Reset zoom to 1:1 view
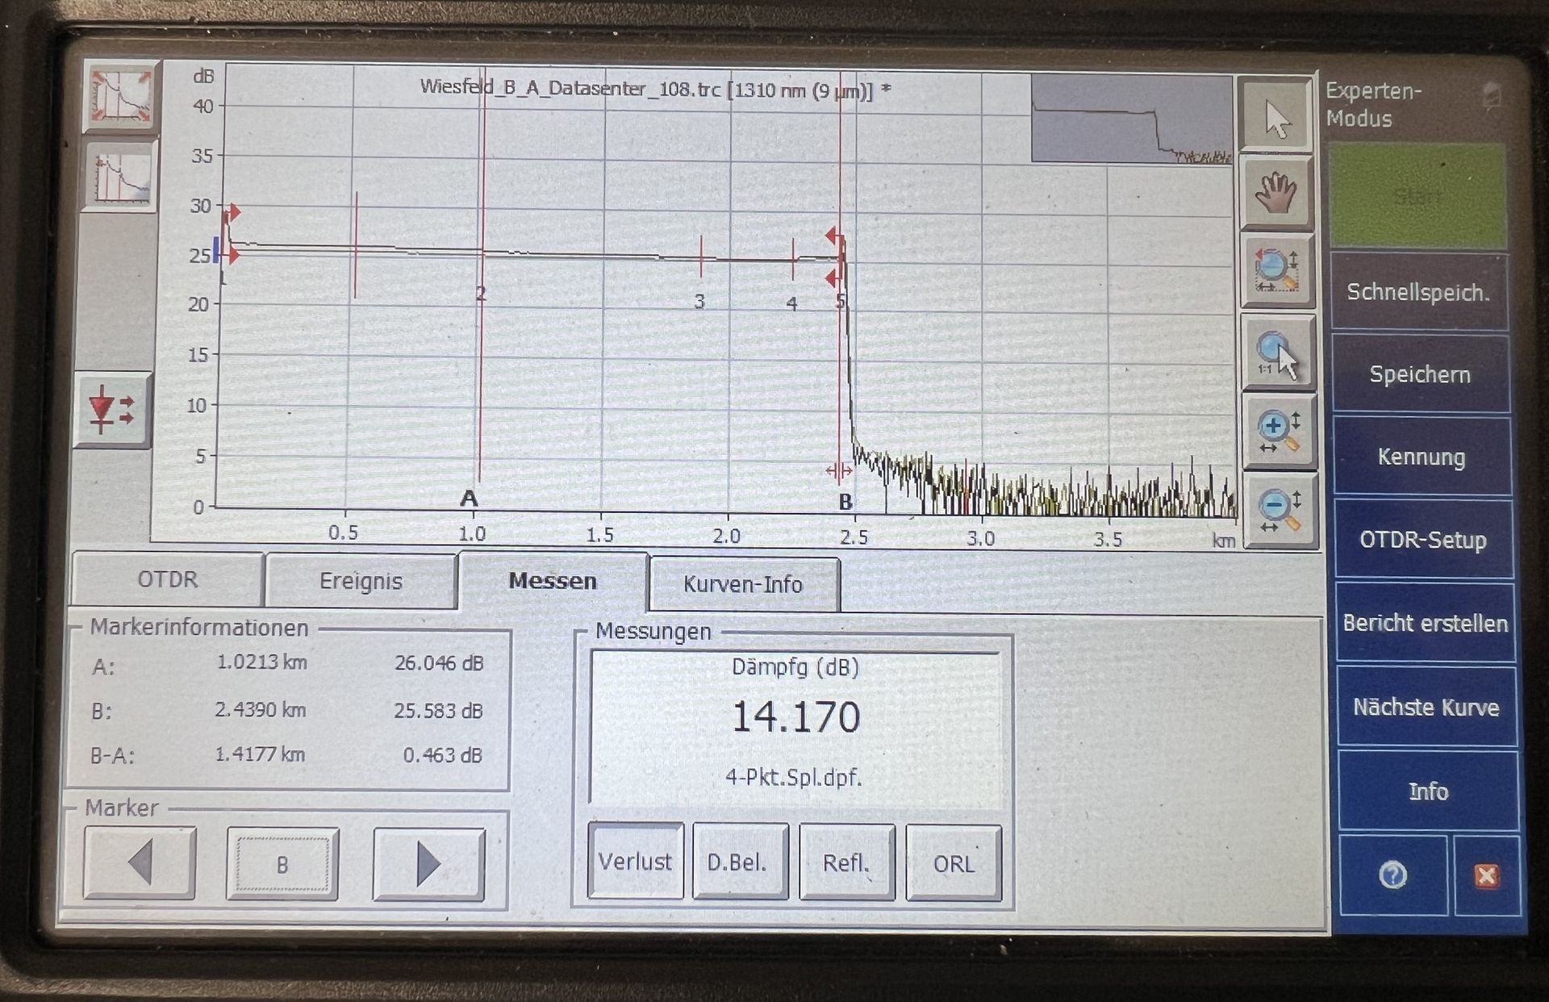 1278,353
